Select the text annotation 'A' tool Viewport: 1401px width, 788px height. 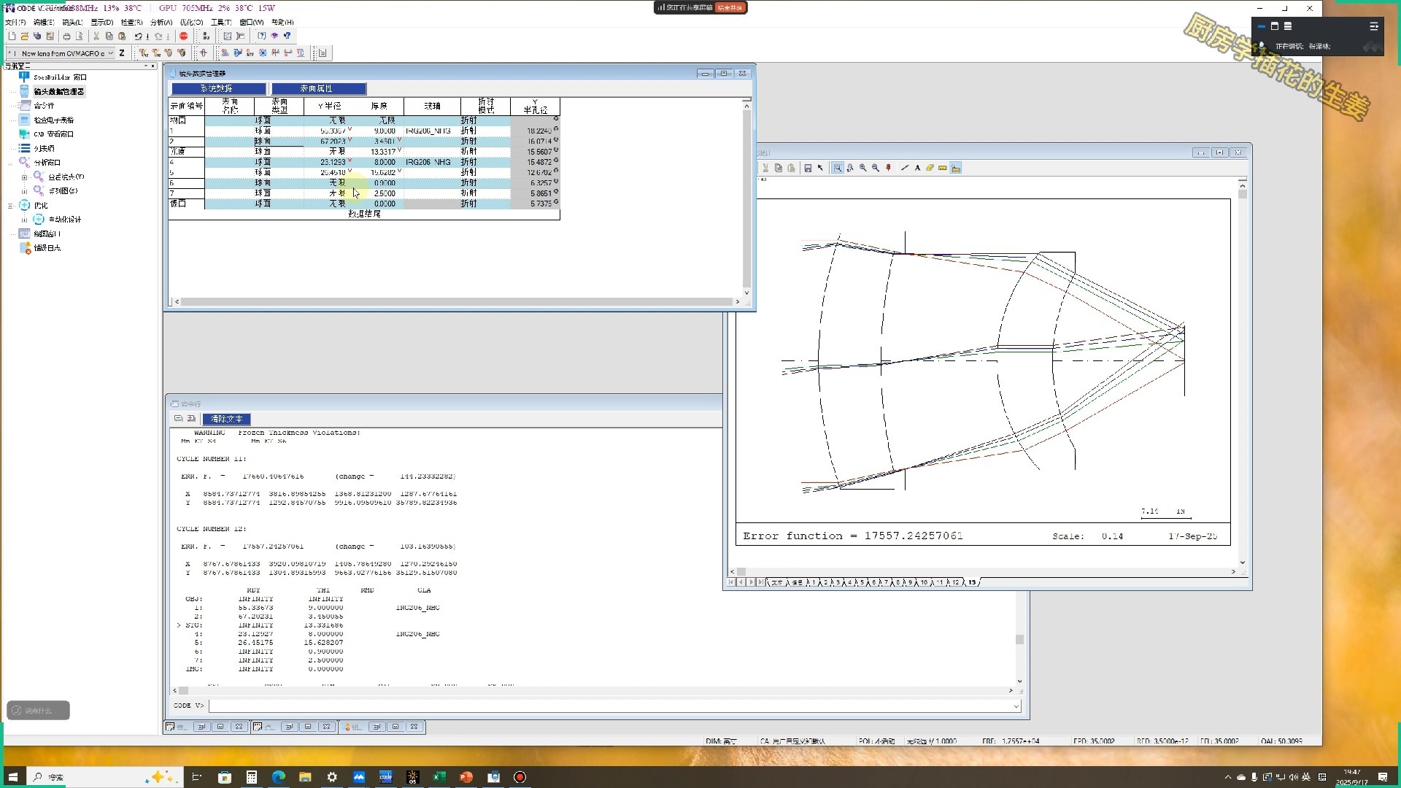click(917, 168)
